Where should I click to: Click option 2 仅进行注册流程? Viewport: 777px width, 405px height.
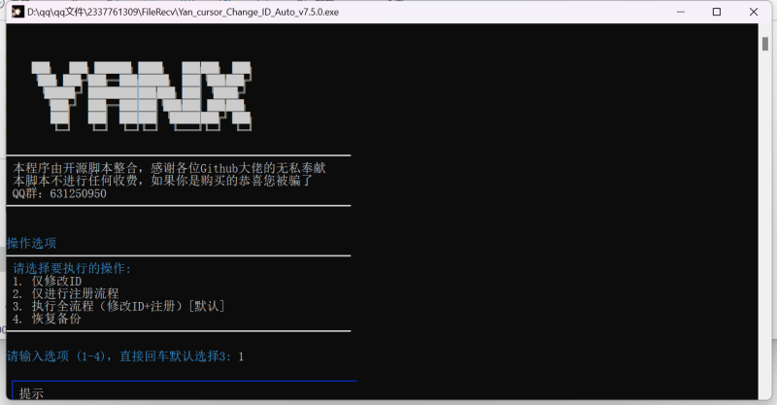click(66, 293)
